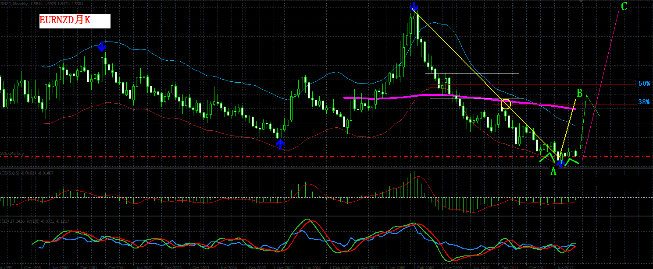The width and height of the screenshot is (653, 269).
Task: Select the blue down arrow at 2000 high
Action: click(x=102, y=45)
